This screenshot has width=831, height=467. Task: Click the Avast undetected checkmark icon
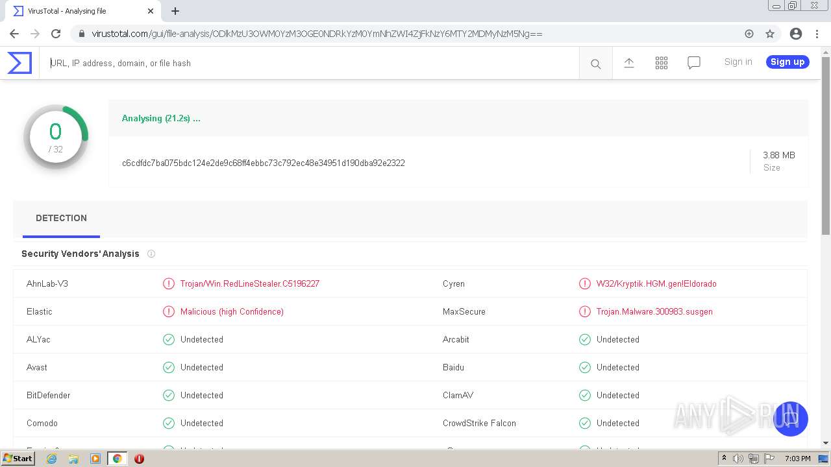click(169, 367)
